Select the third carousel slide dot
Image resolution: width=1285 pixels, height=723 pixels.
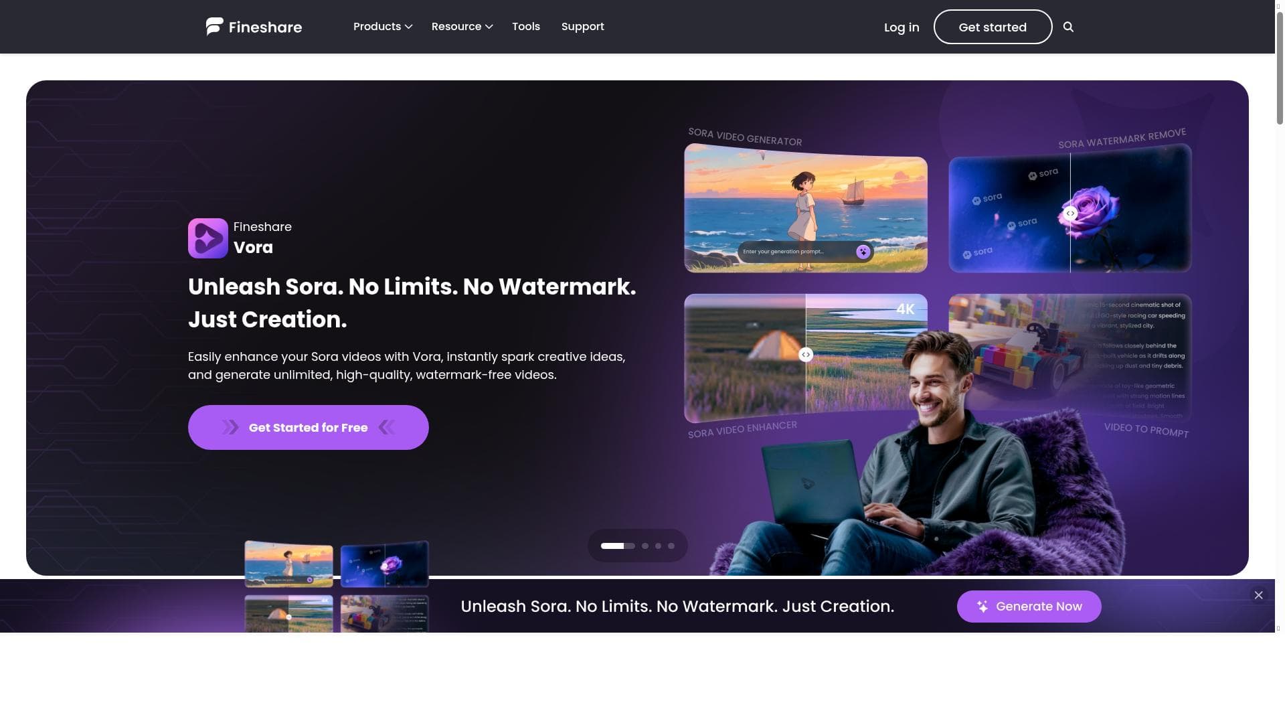659,546
